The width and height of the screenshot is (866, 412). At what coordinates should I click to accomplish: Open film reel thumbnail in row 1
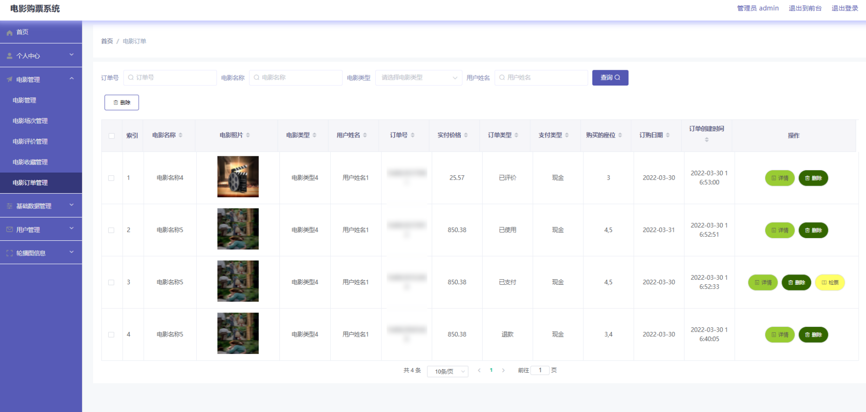point(238,177)
